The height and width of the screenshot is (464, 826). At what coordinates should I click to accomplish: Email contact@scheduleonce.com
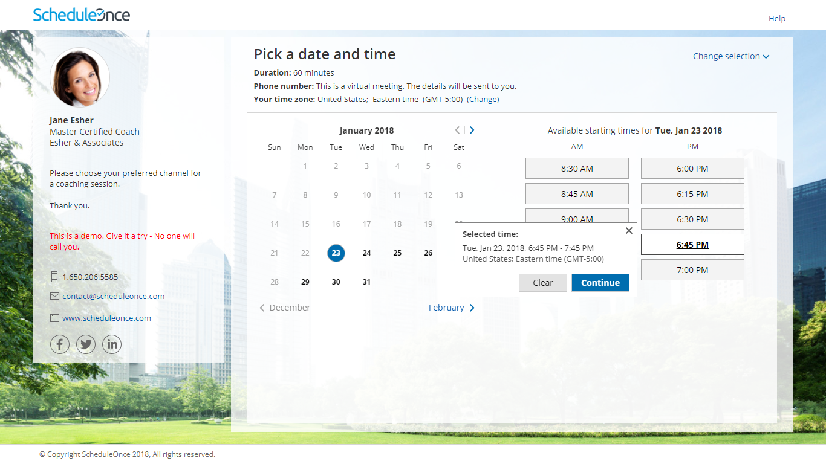pos(113,296)
